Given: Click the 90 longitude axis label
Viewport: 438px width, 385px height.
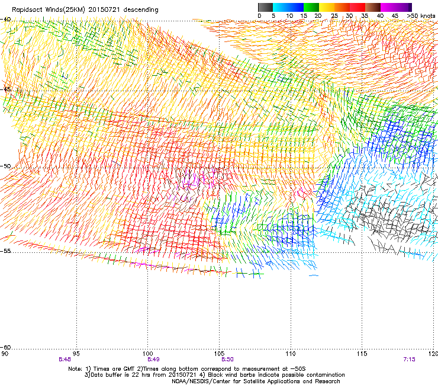Looking at the screenshot, I should coord(5,354).
